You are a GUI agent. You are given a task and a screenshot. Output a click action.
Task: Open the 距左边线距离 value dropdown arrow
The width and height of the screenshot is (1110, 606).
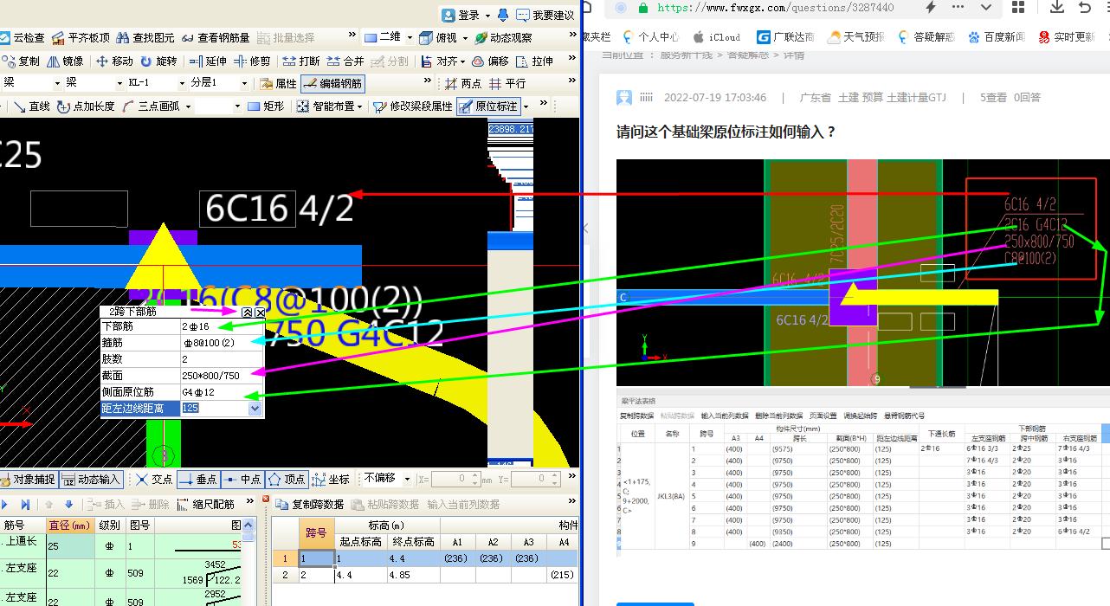point(255,408)
